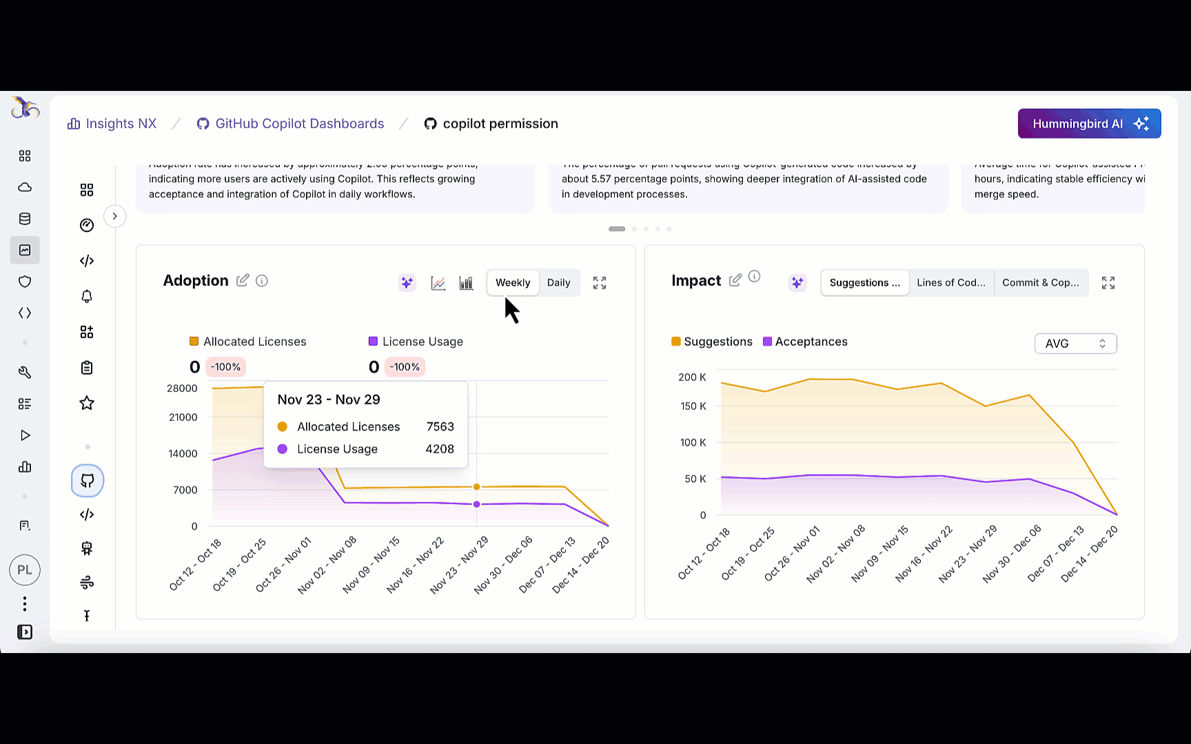Screen dimensions: 1191x744
Task: Select the Lines of Code tab
Action: (951, 283)
